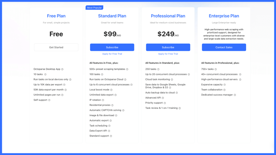This screenshot has width=276, height=155.
Task: Click info icon next to Dedicated success manager
Action: coord(235,95)
